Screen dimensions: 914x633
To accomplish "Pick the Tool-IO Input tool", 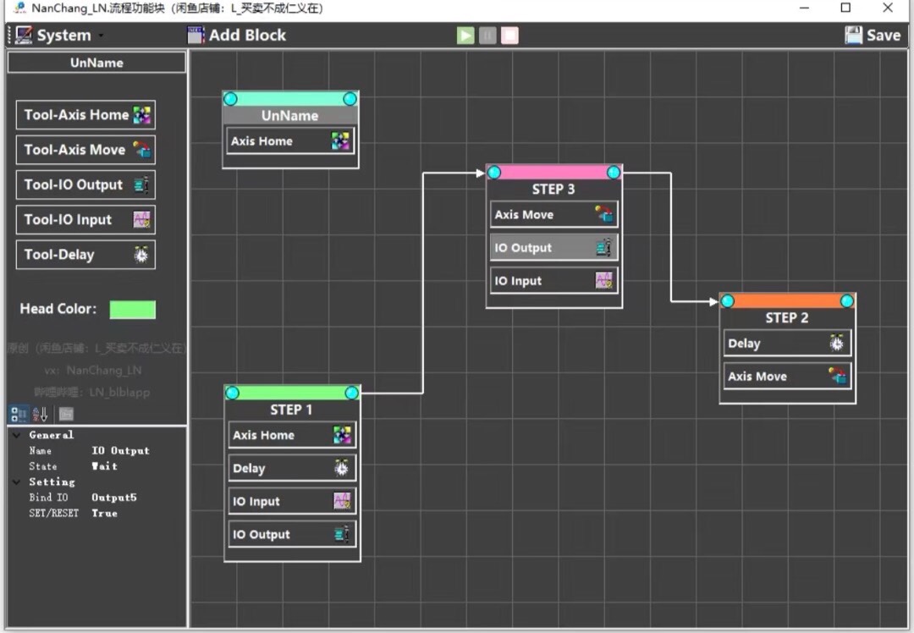I will [85, 220].
